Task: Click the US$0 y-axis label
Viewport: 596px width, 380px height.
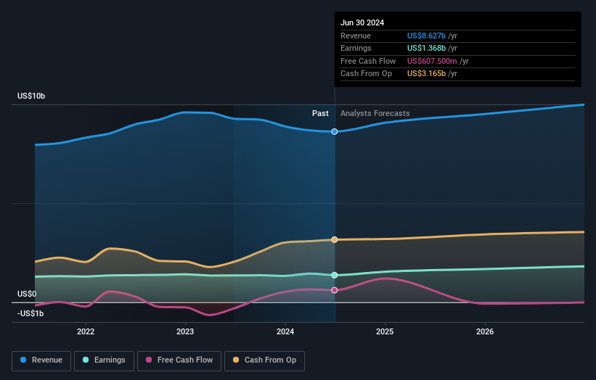Action: [x=27, y=294]
